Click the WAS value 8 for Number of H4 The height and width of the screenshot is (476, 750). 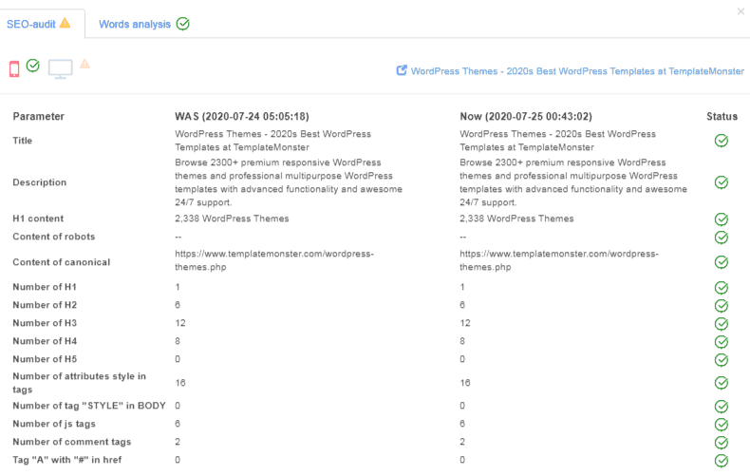click(178, 341)
